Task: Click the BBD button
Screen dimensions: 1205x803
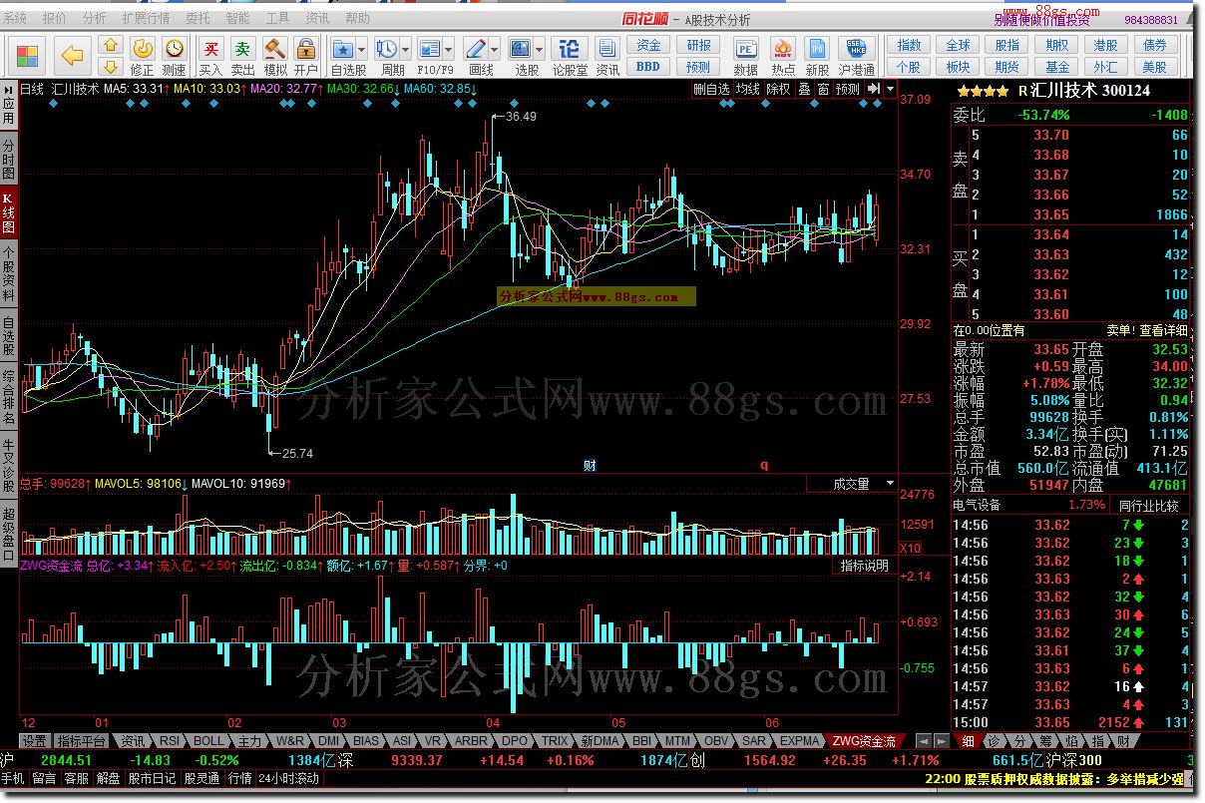Action: coord(648,67)
